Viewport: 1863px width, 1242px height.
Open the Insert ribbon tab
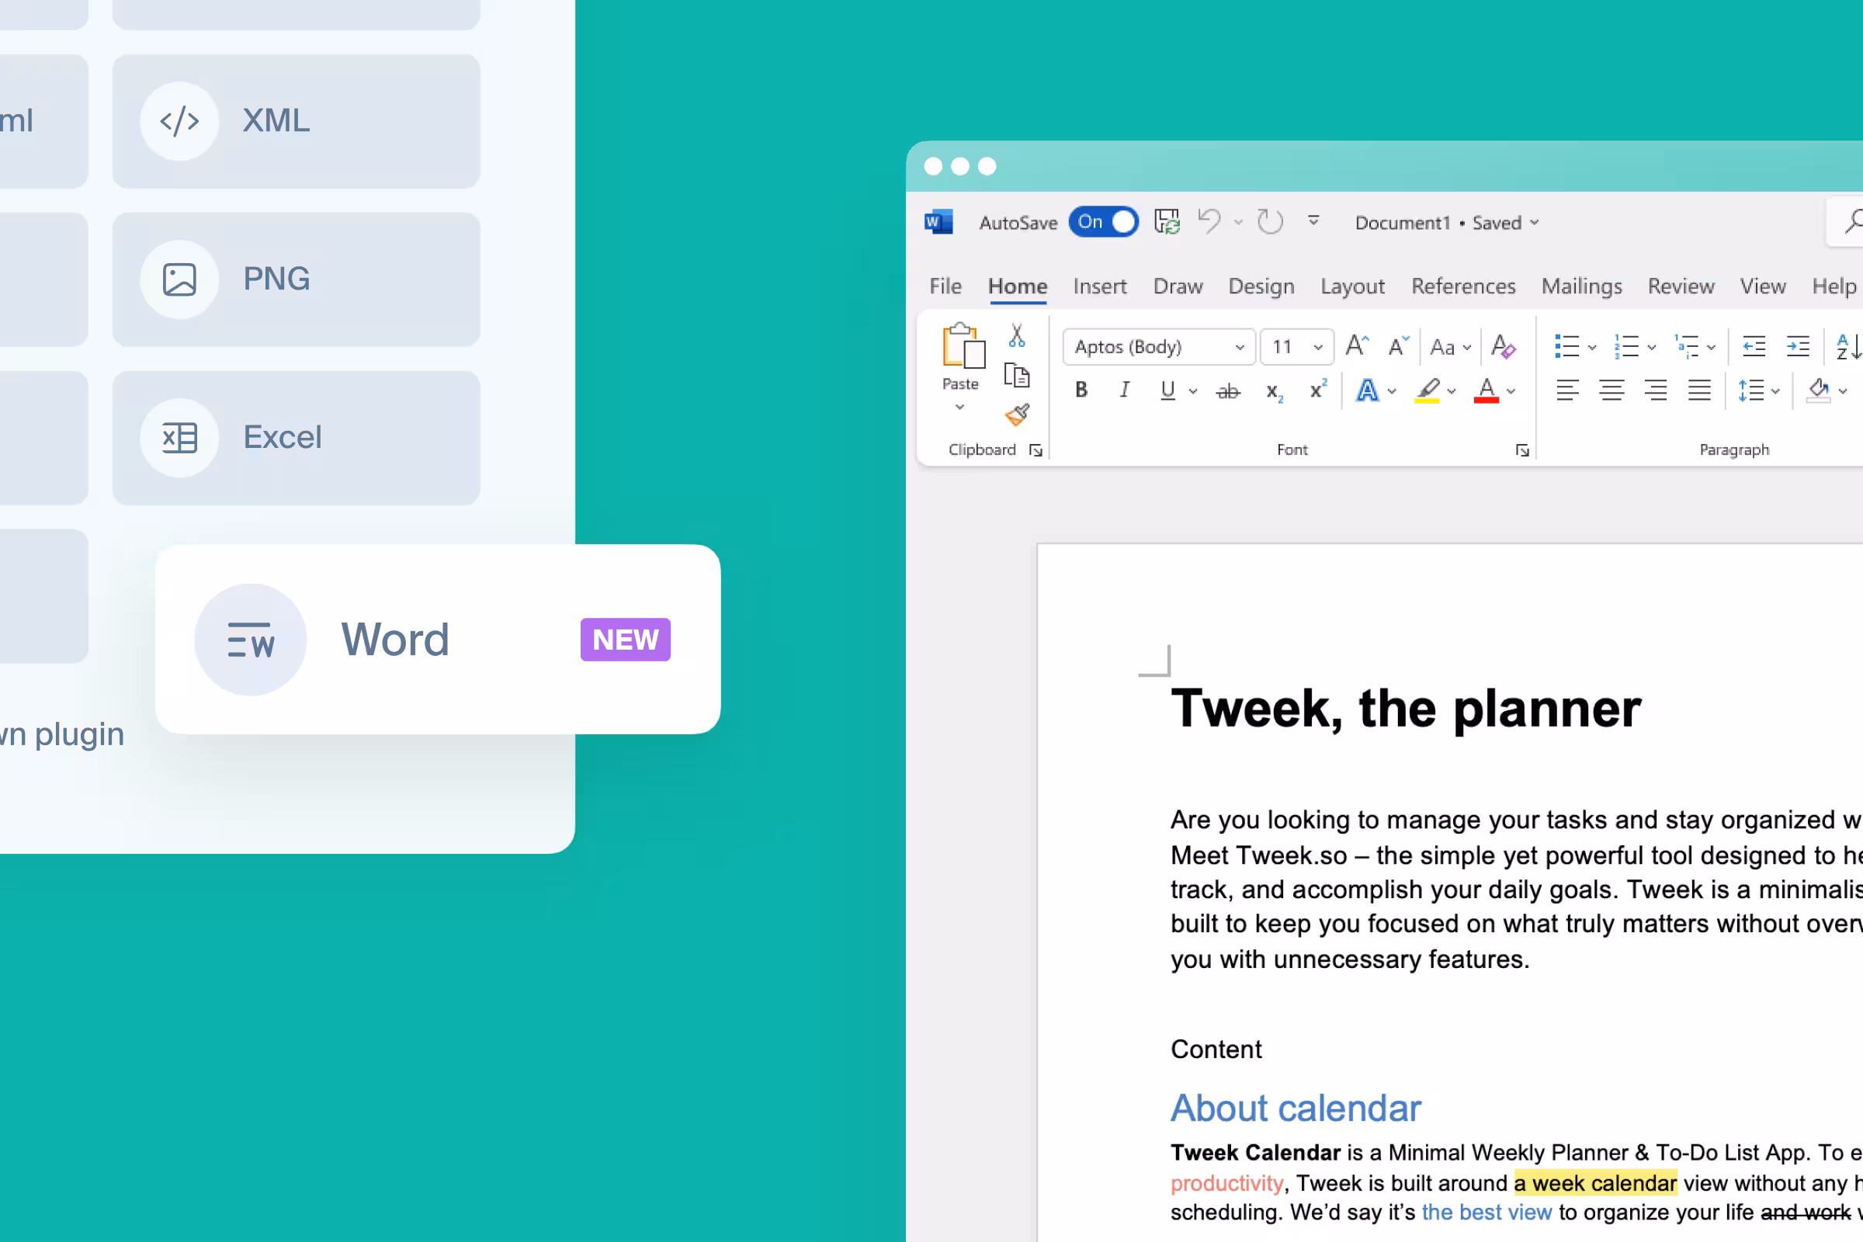[x=1099, y=286]
